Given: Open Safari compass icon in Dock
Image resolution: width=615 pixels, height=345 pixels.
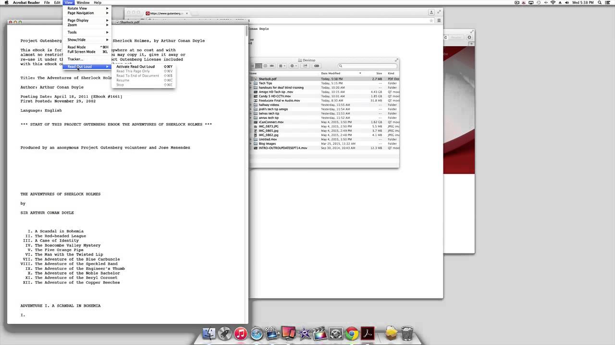Looking at the screenshot, I should coord(257,333).
